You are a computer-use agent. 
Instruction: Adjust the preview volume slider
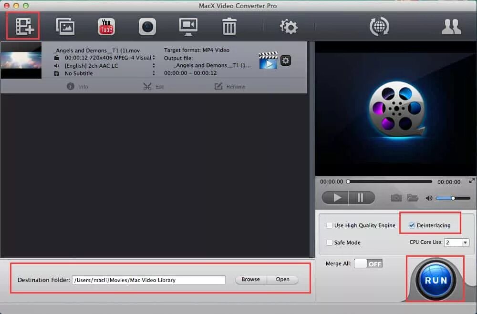click(453, 198)
